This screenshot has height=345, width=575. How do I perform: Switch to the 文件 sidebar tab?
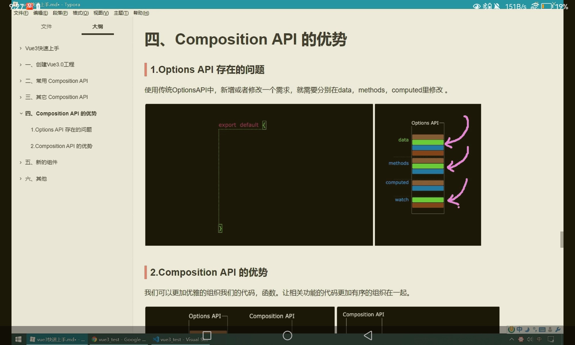pos(46,26)
